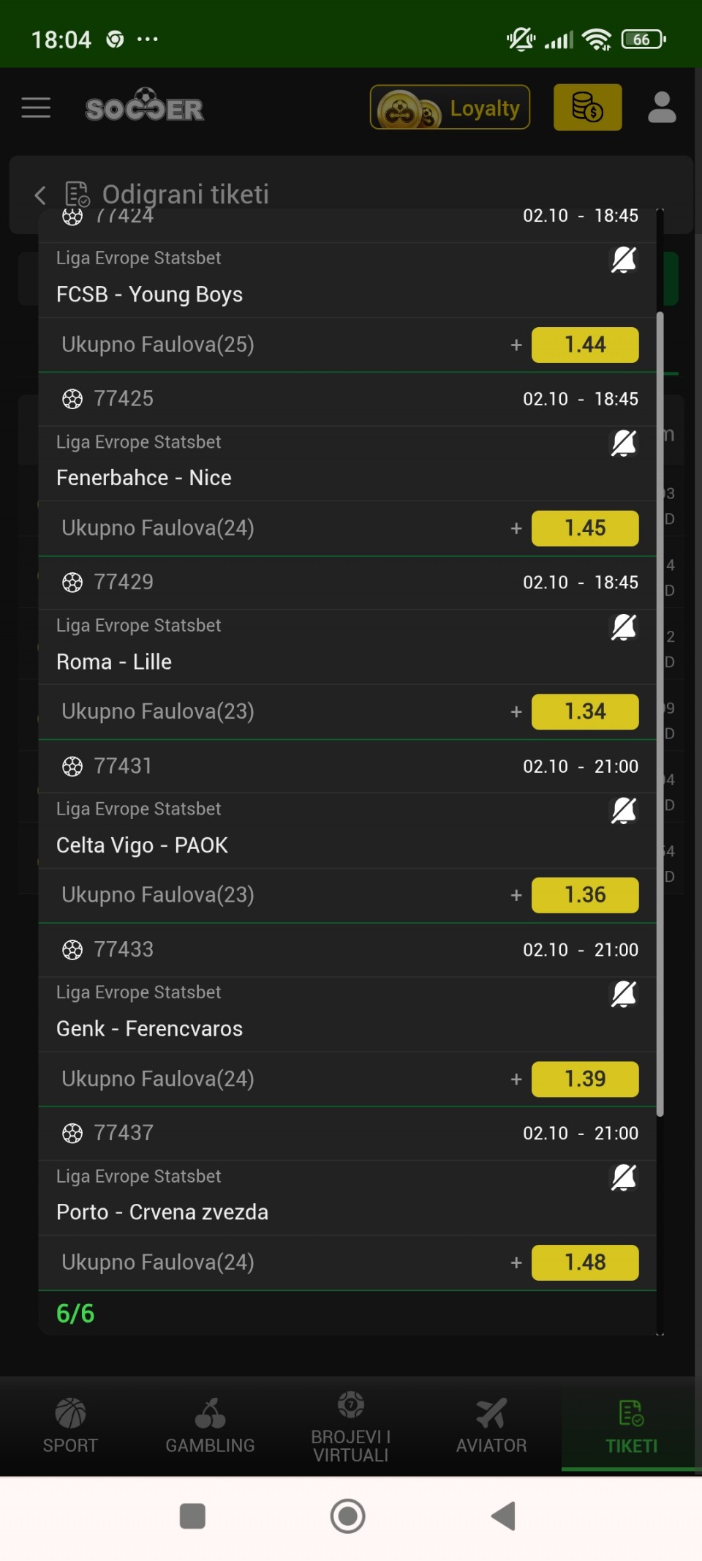
Task: Toggle notification bell for FCSB - Young Boys
Action: [623, 260]
